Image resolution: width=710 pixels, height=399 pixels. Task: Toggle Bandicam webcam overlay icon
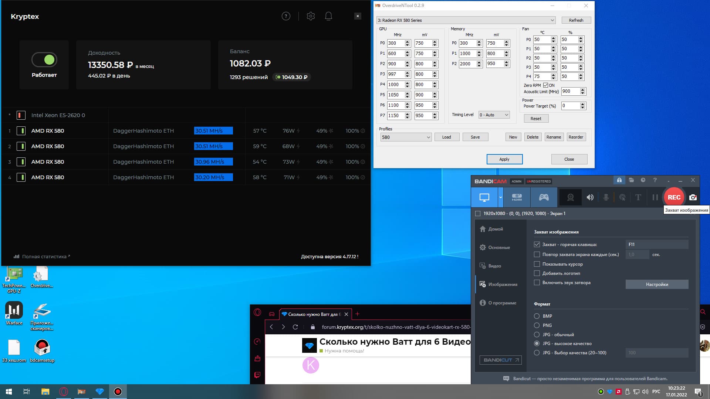571,197
